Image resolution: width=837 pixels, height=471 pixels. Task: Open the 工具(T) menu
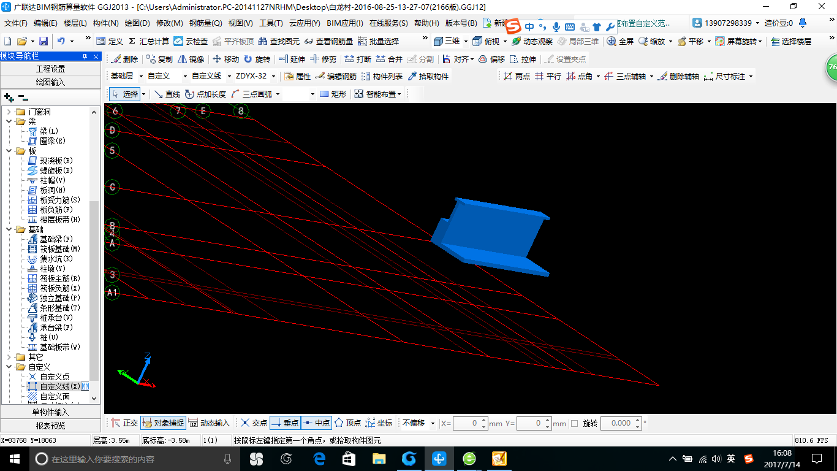(x=271, y=23)
